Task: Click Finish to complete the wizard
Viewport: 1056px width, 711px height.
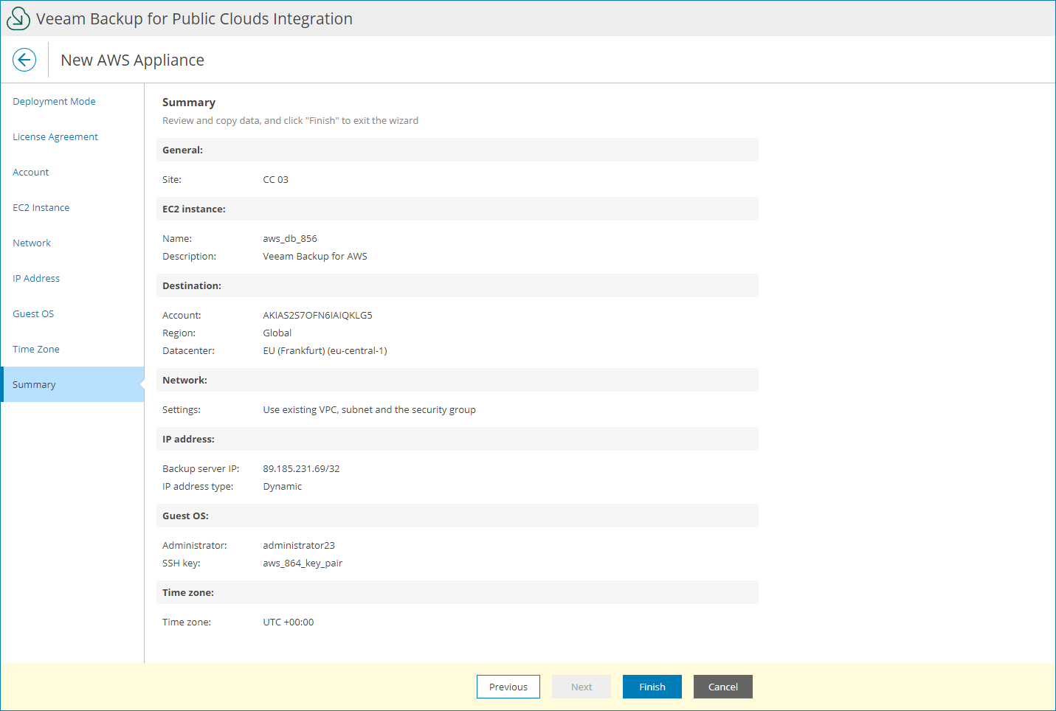Action: (x=652, y=687)
